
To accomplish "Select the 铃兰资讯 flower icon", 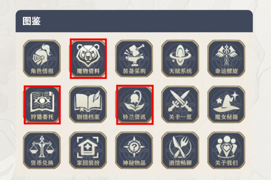I will coord(134,105).
